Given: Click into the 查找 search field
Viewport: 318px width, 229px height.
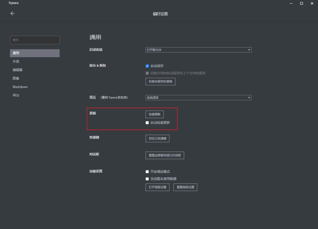Looking at the screenshot, I should click(34, 40).
